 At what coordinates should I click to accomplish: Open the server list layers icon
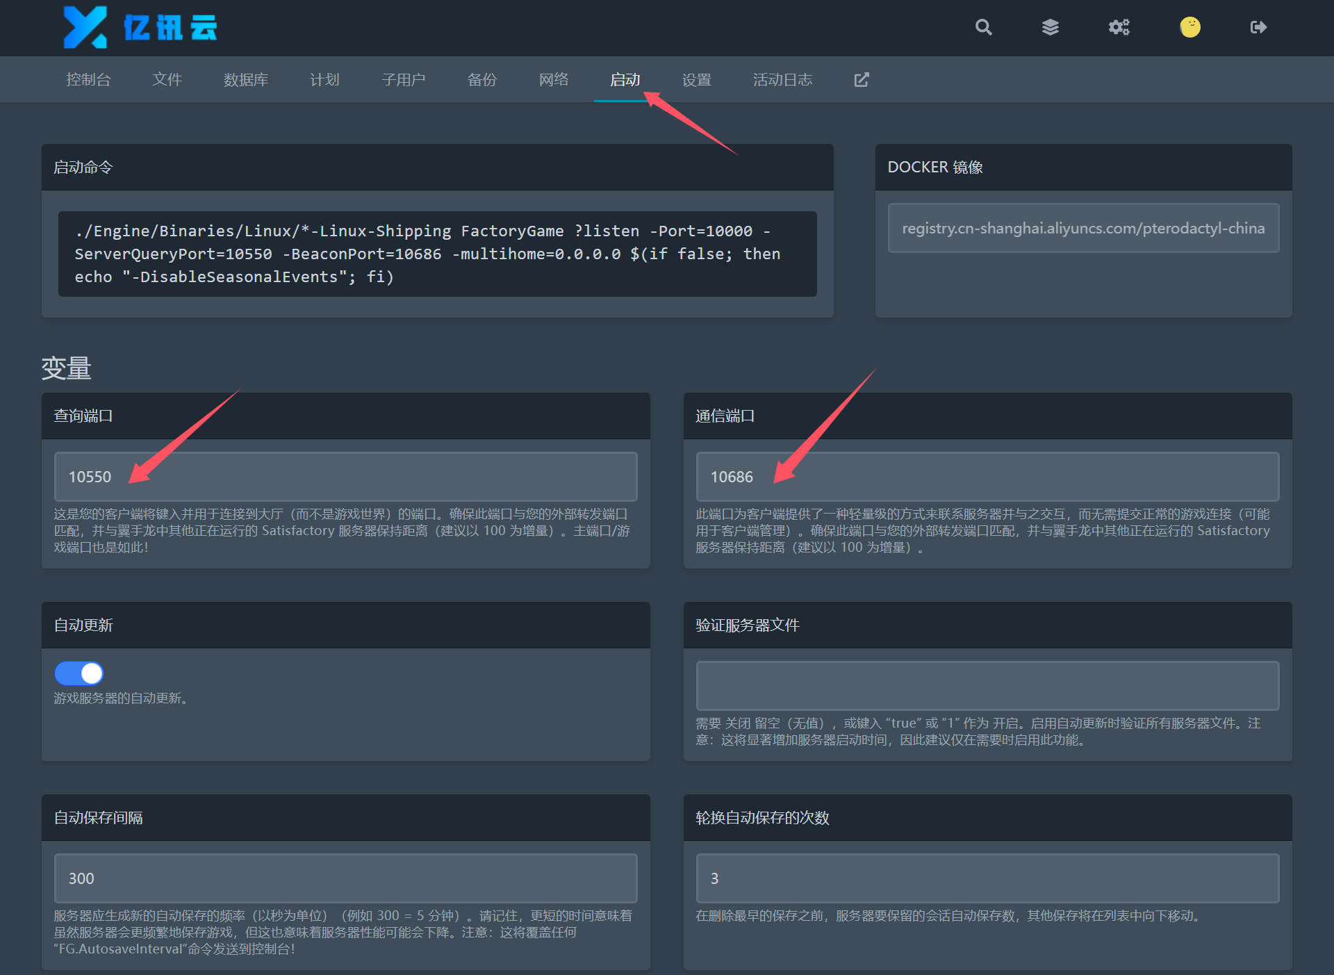(1051, 27)
